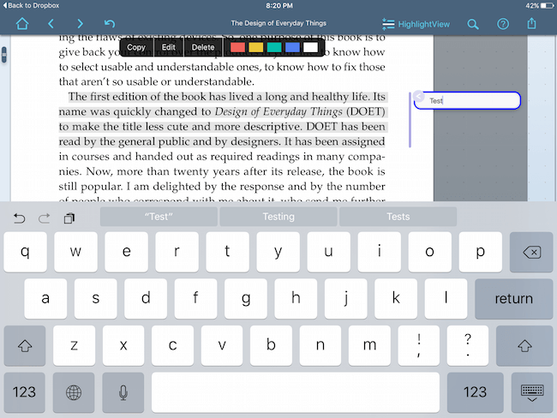Pick the yellow highlight color

tap(255, 47)
